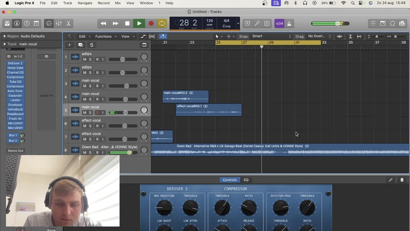410x231 pixels.
Task: Mute the Down Bad beat track
Action: (x=85, y=152)
